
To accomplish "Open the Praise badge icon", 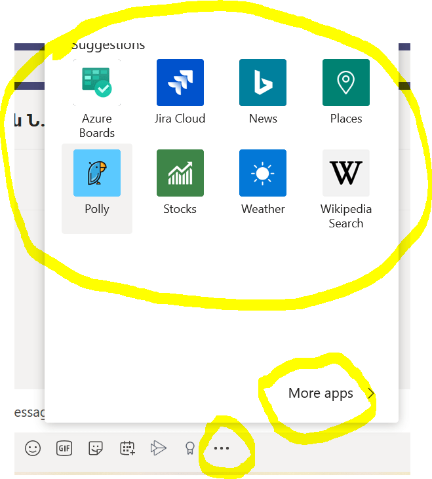I will click(190, 448).
